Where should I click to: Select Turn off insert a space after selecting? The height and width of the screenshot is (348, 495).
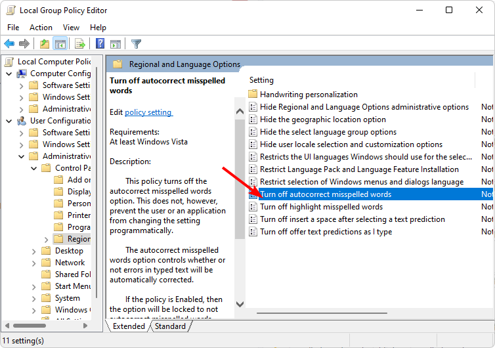(x=353, y=219)
